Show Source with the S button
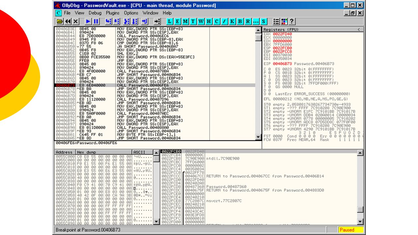Viewport: 418px width, 235px height. (264, 22)
